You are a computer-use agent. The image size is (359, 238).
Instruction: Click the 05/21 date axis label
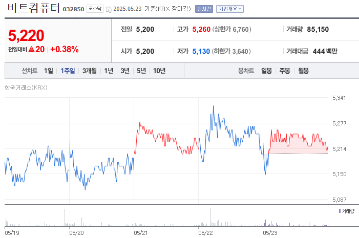[x=141, y=233]
